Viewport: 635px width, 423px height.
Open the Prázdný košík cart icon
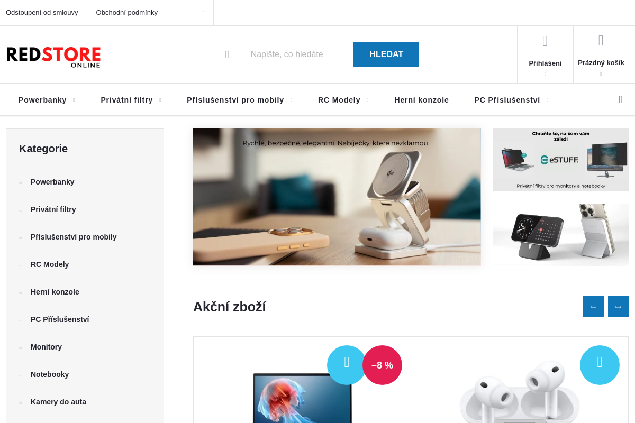coord(601,41)
